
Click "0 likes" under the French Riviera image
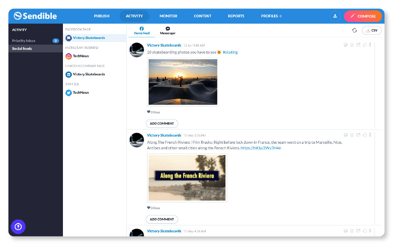(153, 208)
